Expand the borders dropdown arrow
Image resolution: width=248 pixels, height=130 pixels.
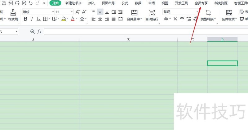pyautogui.click(x=49, y=19)
